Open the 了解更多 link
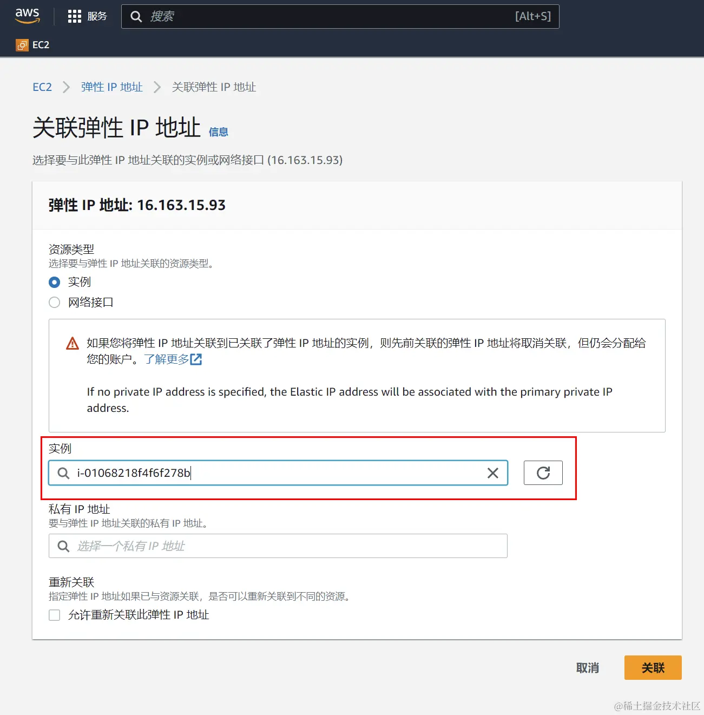Viewport: 704px width, 715px height. coord(167,359)
